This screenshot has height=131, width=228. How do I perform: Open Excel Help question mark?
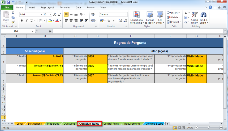click(x=210, y=7)
